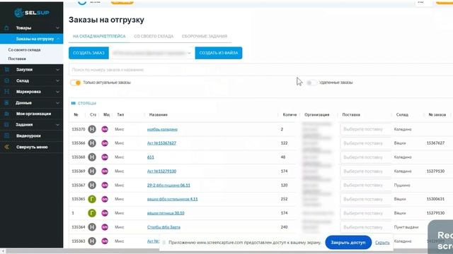Click the Закрыть доступ button

(348, 243)
